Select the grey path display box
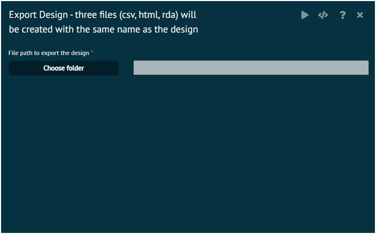This screenshot has width=376, height=234. (251, 68)
